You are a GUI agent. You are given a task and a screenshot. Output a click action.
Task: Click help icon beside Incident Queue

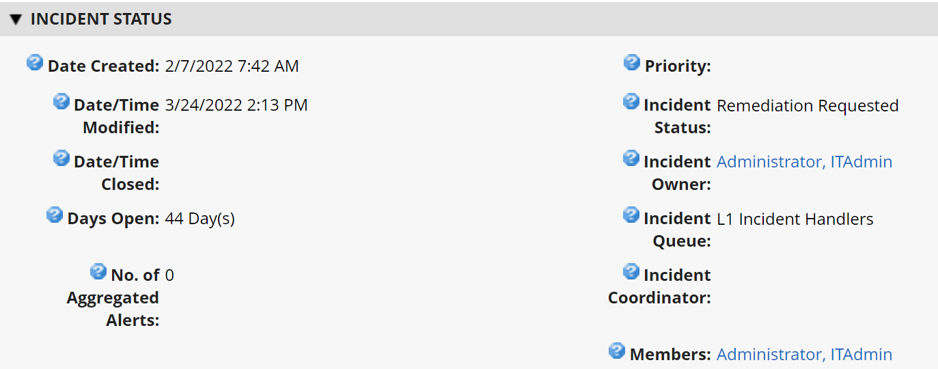click(x=631, y=215)
